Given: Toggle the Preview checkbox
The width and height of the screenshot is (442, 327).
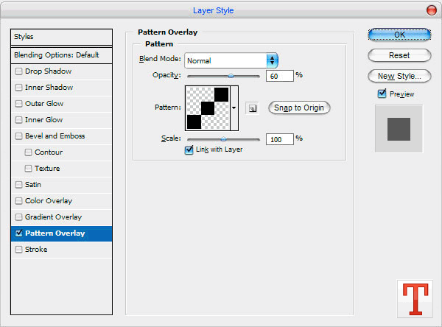Looking at the screenshot, I should click(382, 94).
